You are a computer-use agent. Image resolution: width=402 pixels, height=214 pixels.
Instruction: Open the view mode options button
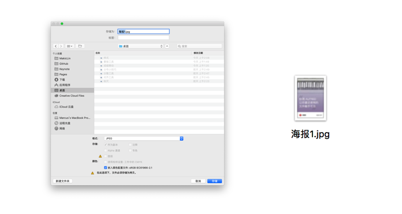[x=70, y=47]
